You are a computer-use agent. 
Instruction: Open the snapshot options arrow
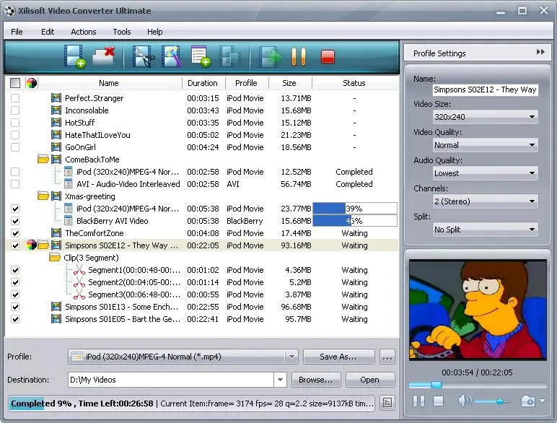pos(542,401)
